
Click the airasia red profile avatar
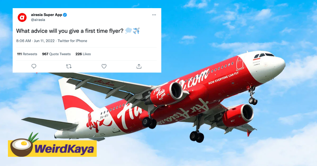click(x=22, y=17)
